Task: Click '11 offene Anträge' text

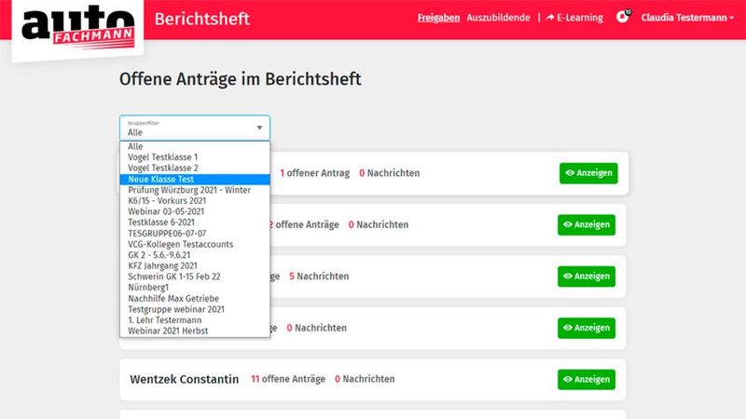Action: (x=288, y=379)
